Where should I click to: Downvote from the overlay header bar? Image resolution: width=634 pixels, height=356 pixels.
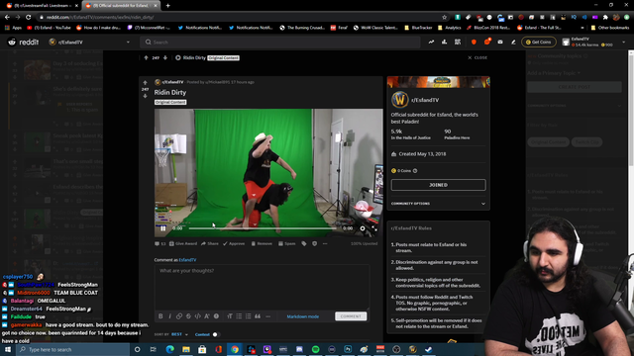tap(165, 57)
